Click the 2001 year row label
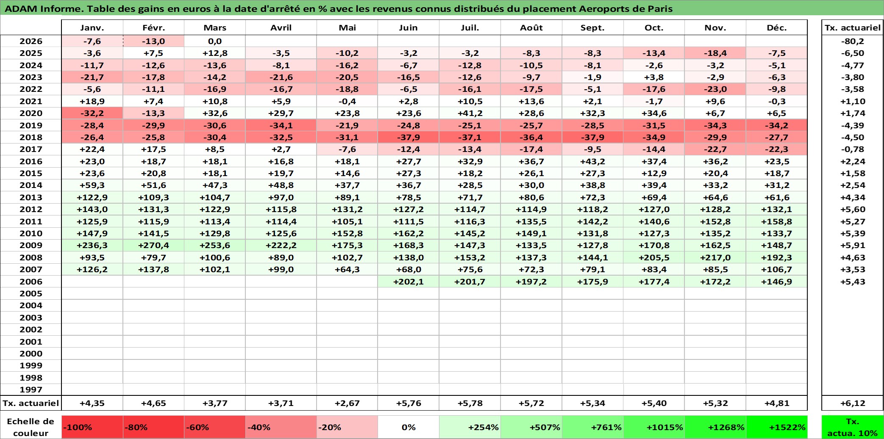884x439 pixels. click(31, 342)
